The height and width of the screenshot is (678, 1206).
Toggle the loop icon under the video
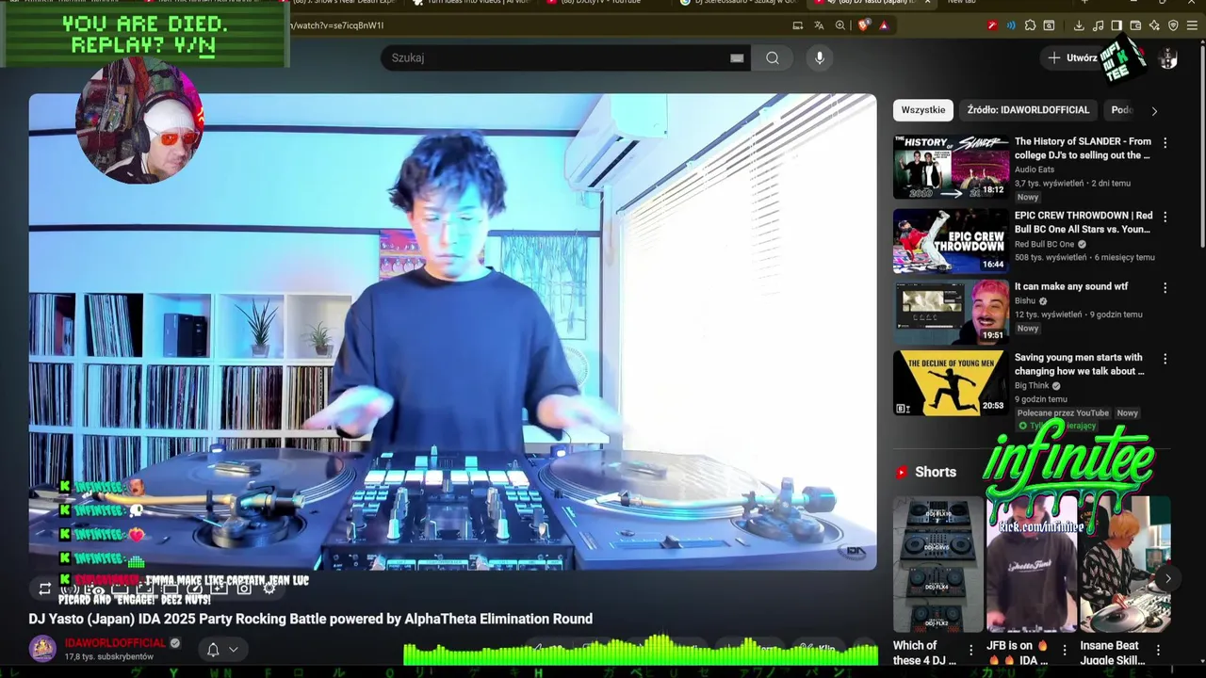point(44,589)
